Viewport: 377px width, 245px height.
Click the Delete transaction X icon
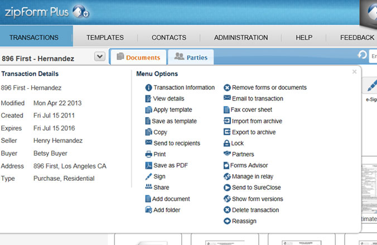[227, 210]
